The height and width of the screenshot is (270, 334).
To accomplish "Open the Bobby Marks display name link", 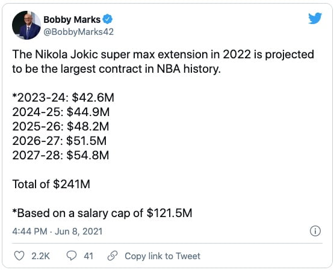I will pyautogui.click(x=72, y=20).
